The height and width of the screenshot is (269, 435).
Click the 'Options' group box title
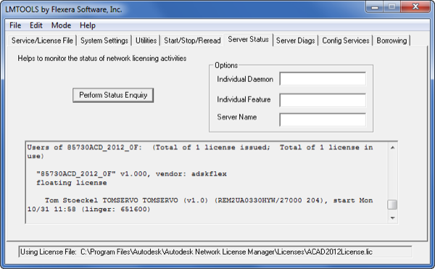(226, 65)
